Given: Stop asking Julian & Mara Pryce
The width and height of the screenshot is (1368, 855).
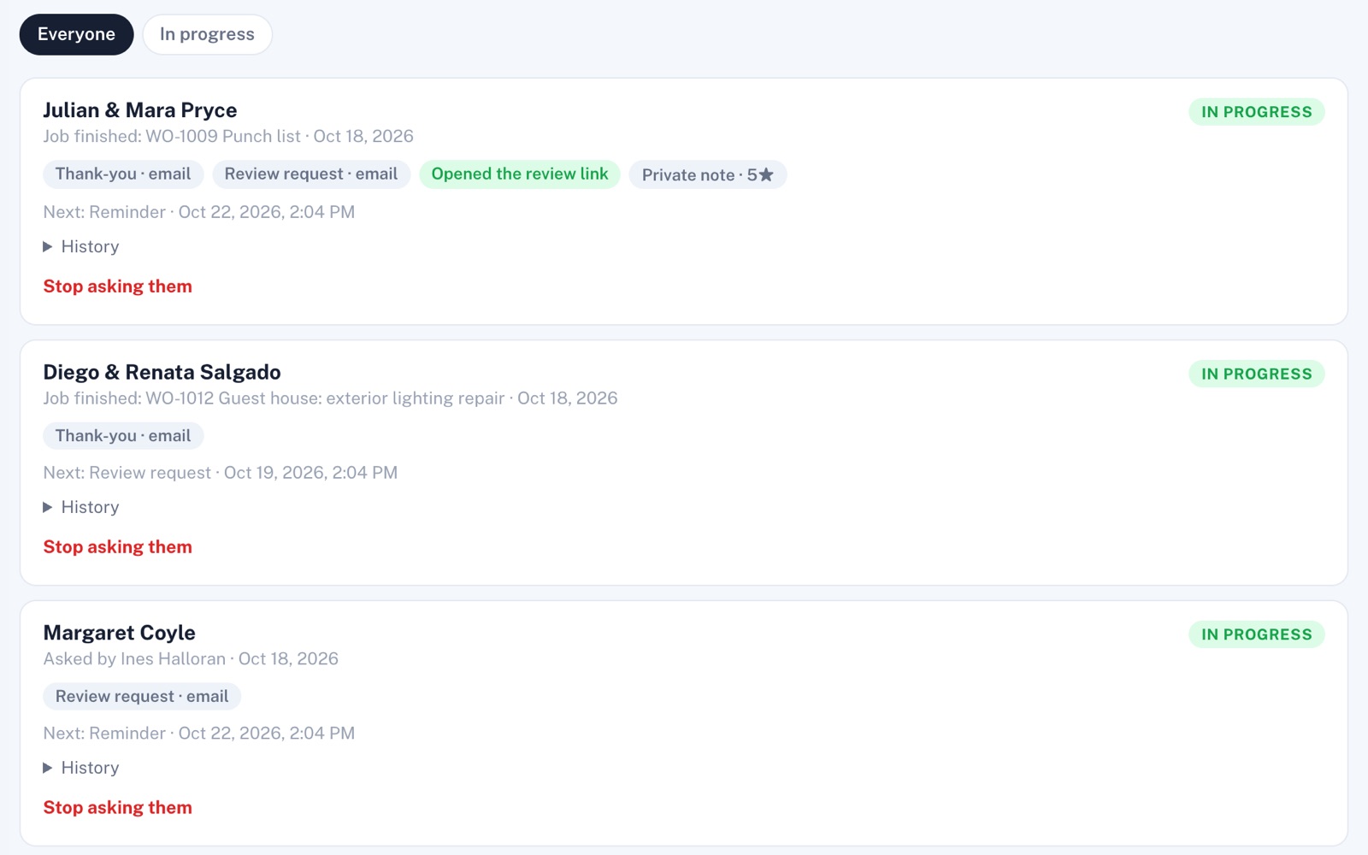Looking at the screenshot, I should click(118, 286).
